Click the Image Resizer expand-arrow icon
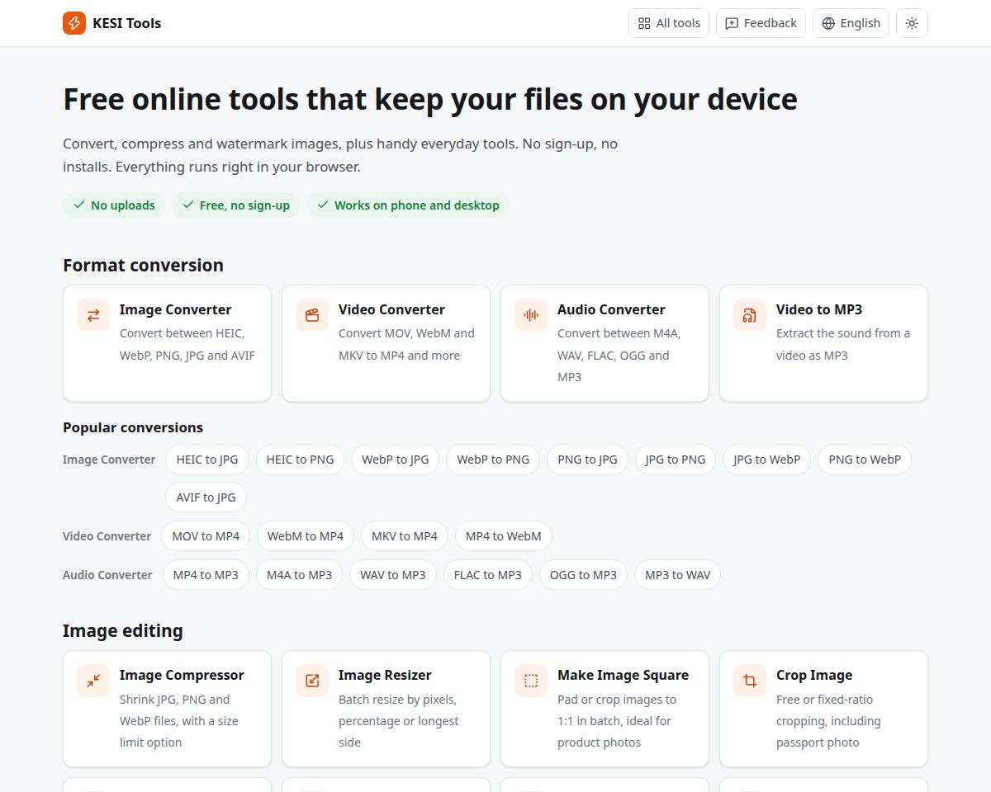 tap(312, 681)
